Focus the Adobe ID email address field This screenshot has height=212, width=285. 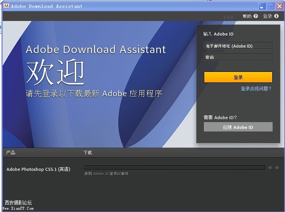point(238,46)
